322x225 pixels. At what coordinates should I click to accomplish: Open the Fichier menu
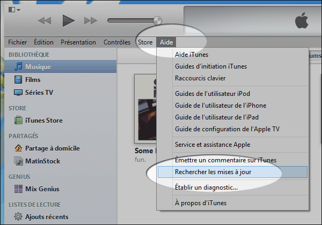[x=18, y=42]
